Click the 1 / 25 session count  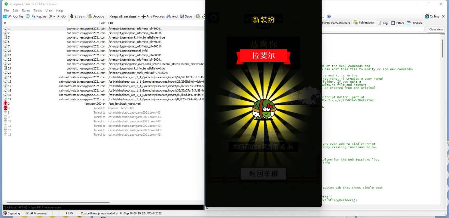tap(69, 214)
